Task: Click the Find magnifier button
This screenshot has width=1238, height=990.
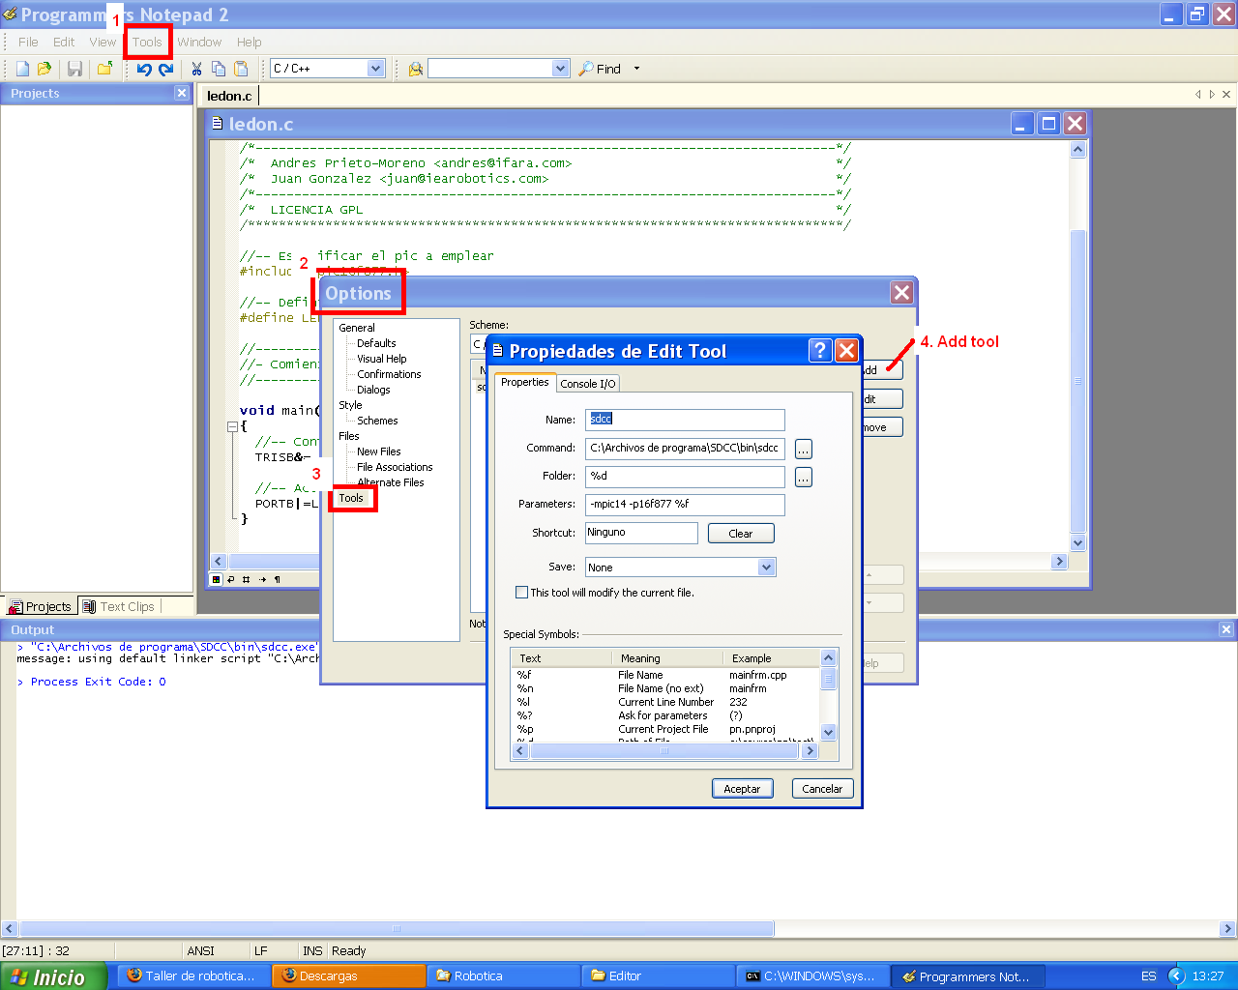Action: (x=600, y=69)
